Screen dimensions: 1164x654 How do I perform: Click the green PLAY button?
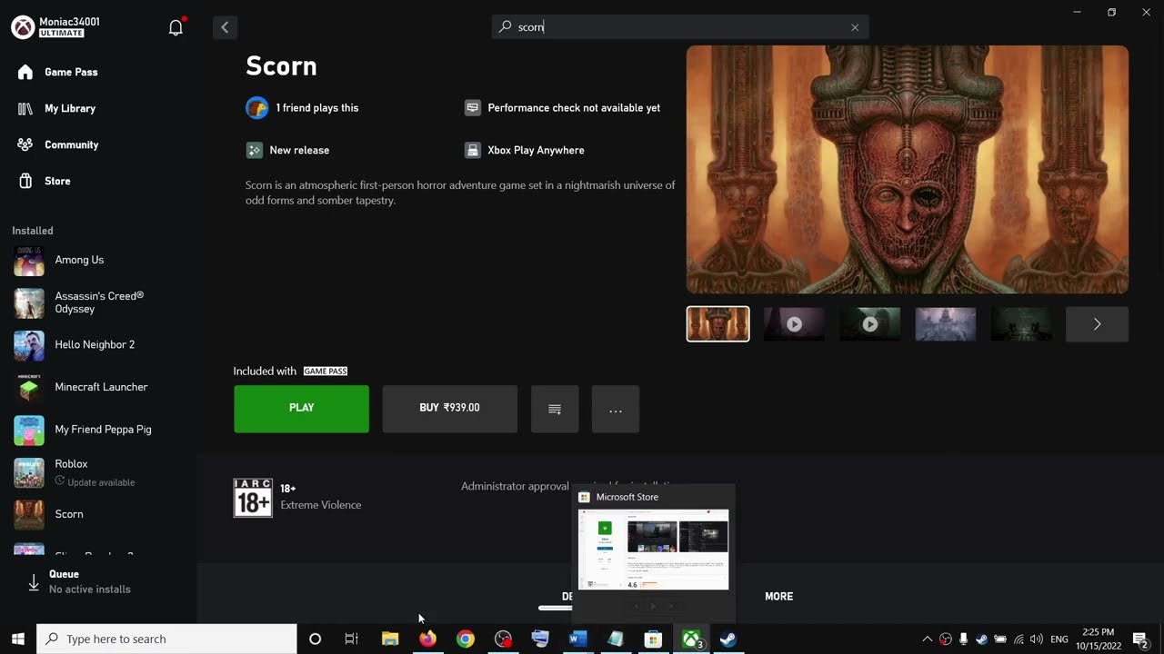pyautogui.click(x=301, y=409)
